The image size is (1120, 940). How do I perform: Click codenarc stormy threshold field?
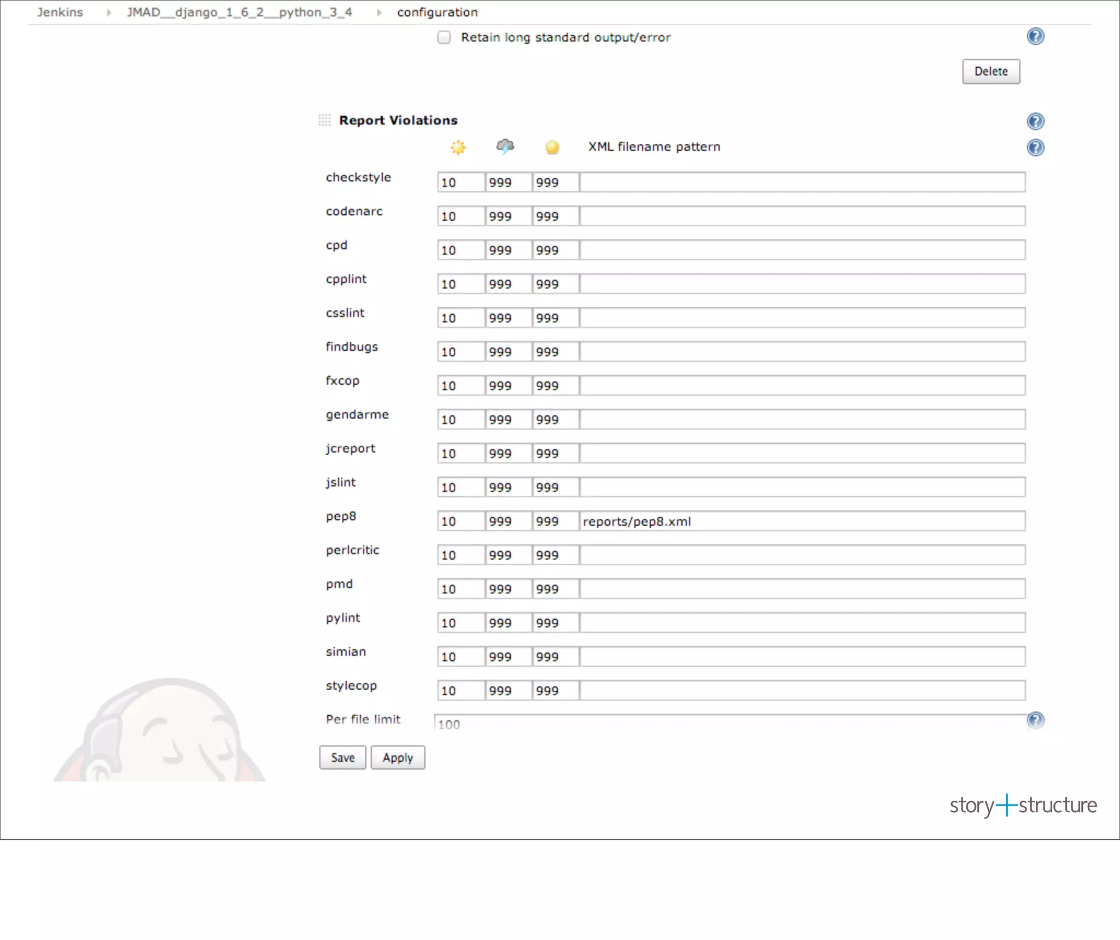pyautogui.click(x=509, y=216)
